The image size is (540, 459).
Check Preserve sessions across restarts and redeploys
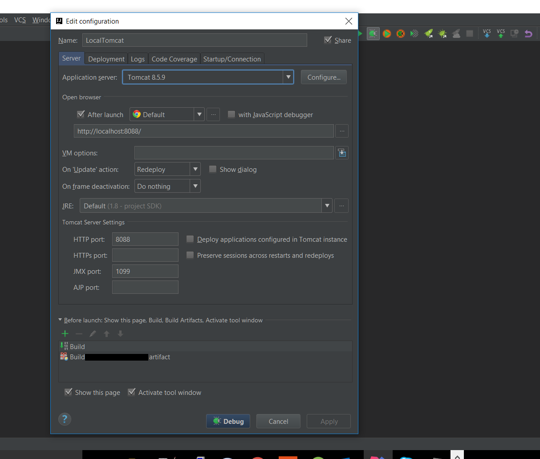coord(190,255)
